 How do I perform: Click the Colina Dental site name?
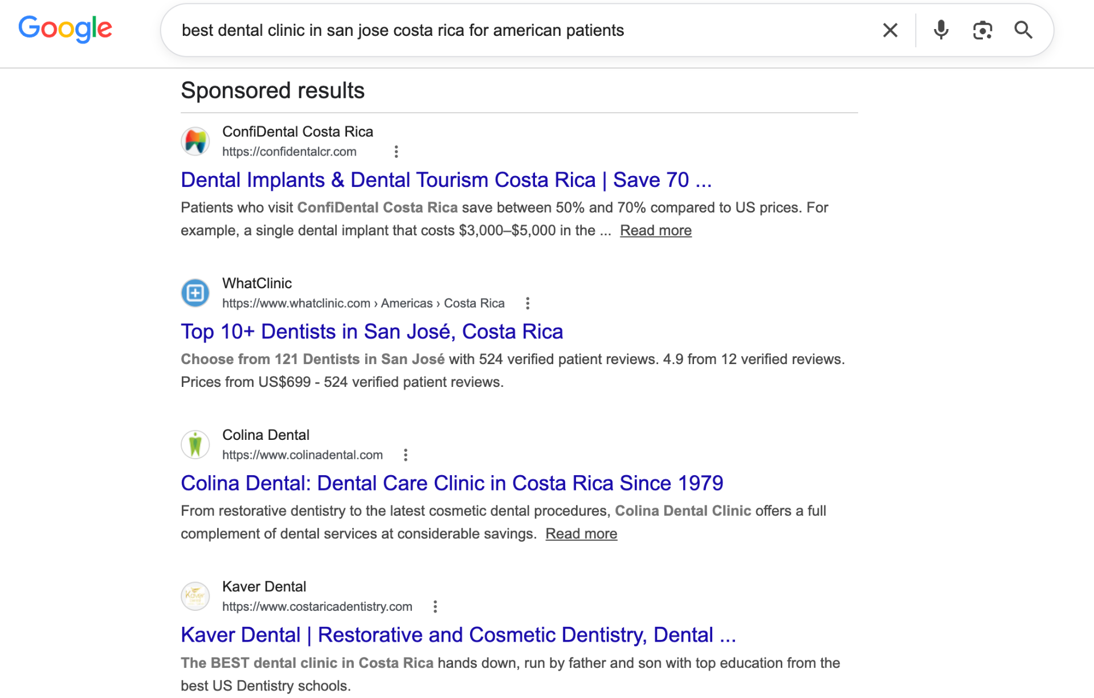click(266, 435)
